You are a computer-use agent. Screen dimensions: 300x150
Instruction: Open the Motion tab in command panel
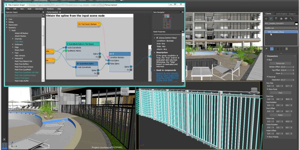click(281, 19)
